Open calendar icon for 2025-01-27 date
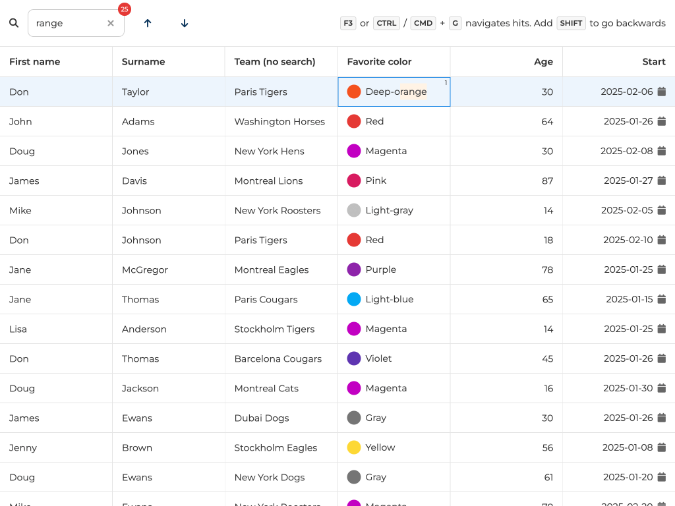 (x=662, y=181)
